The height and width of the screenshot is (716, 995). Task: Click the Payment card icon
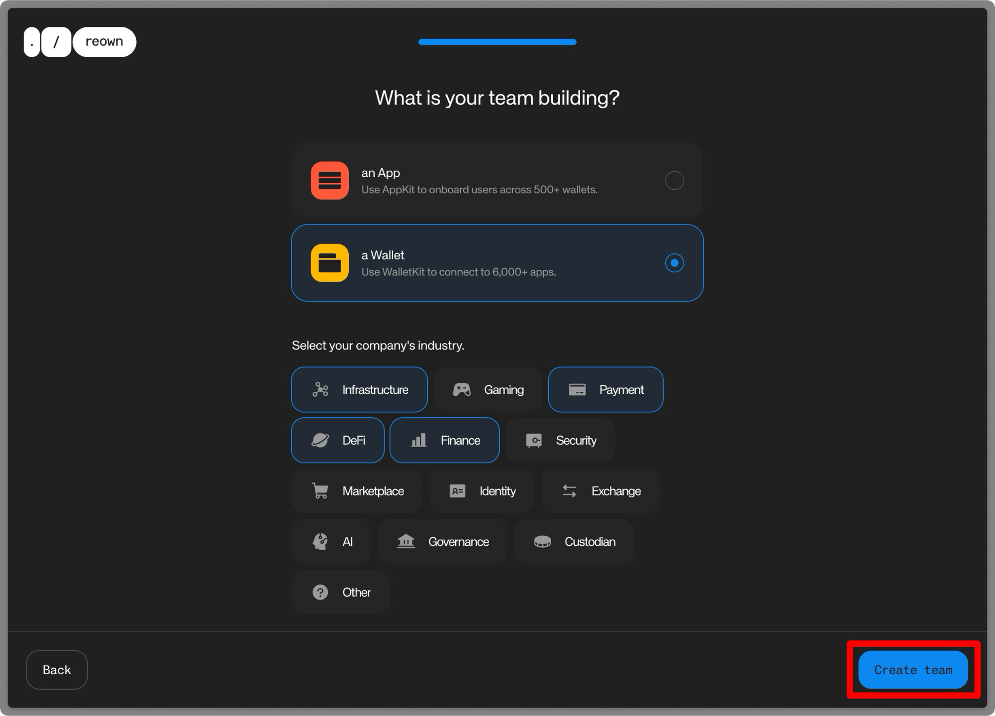click(577, 389)
